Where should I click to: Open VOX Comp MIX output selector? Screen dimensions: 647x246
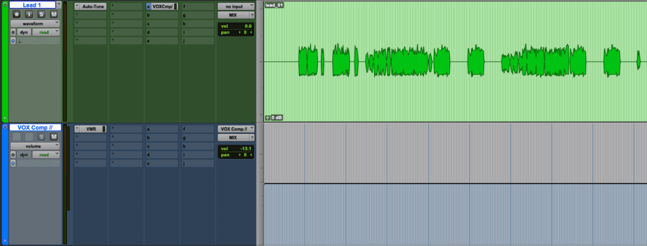[x=233, y=138]
